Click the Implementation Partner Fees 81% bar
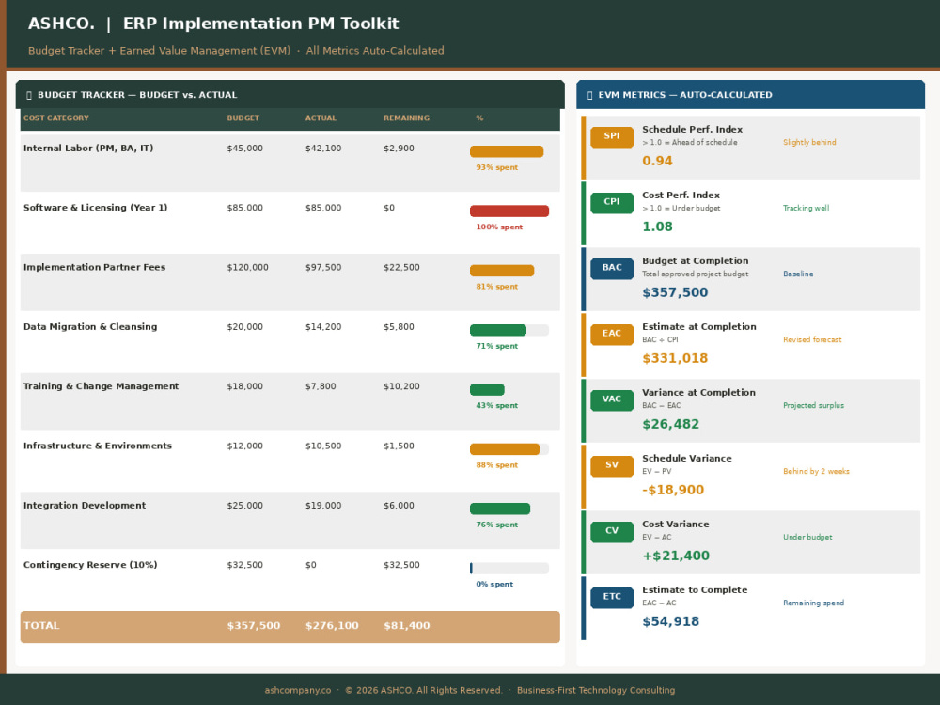940x705 pixels. pos(502,271)
